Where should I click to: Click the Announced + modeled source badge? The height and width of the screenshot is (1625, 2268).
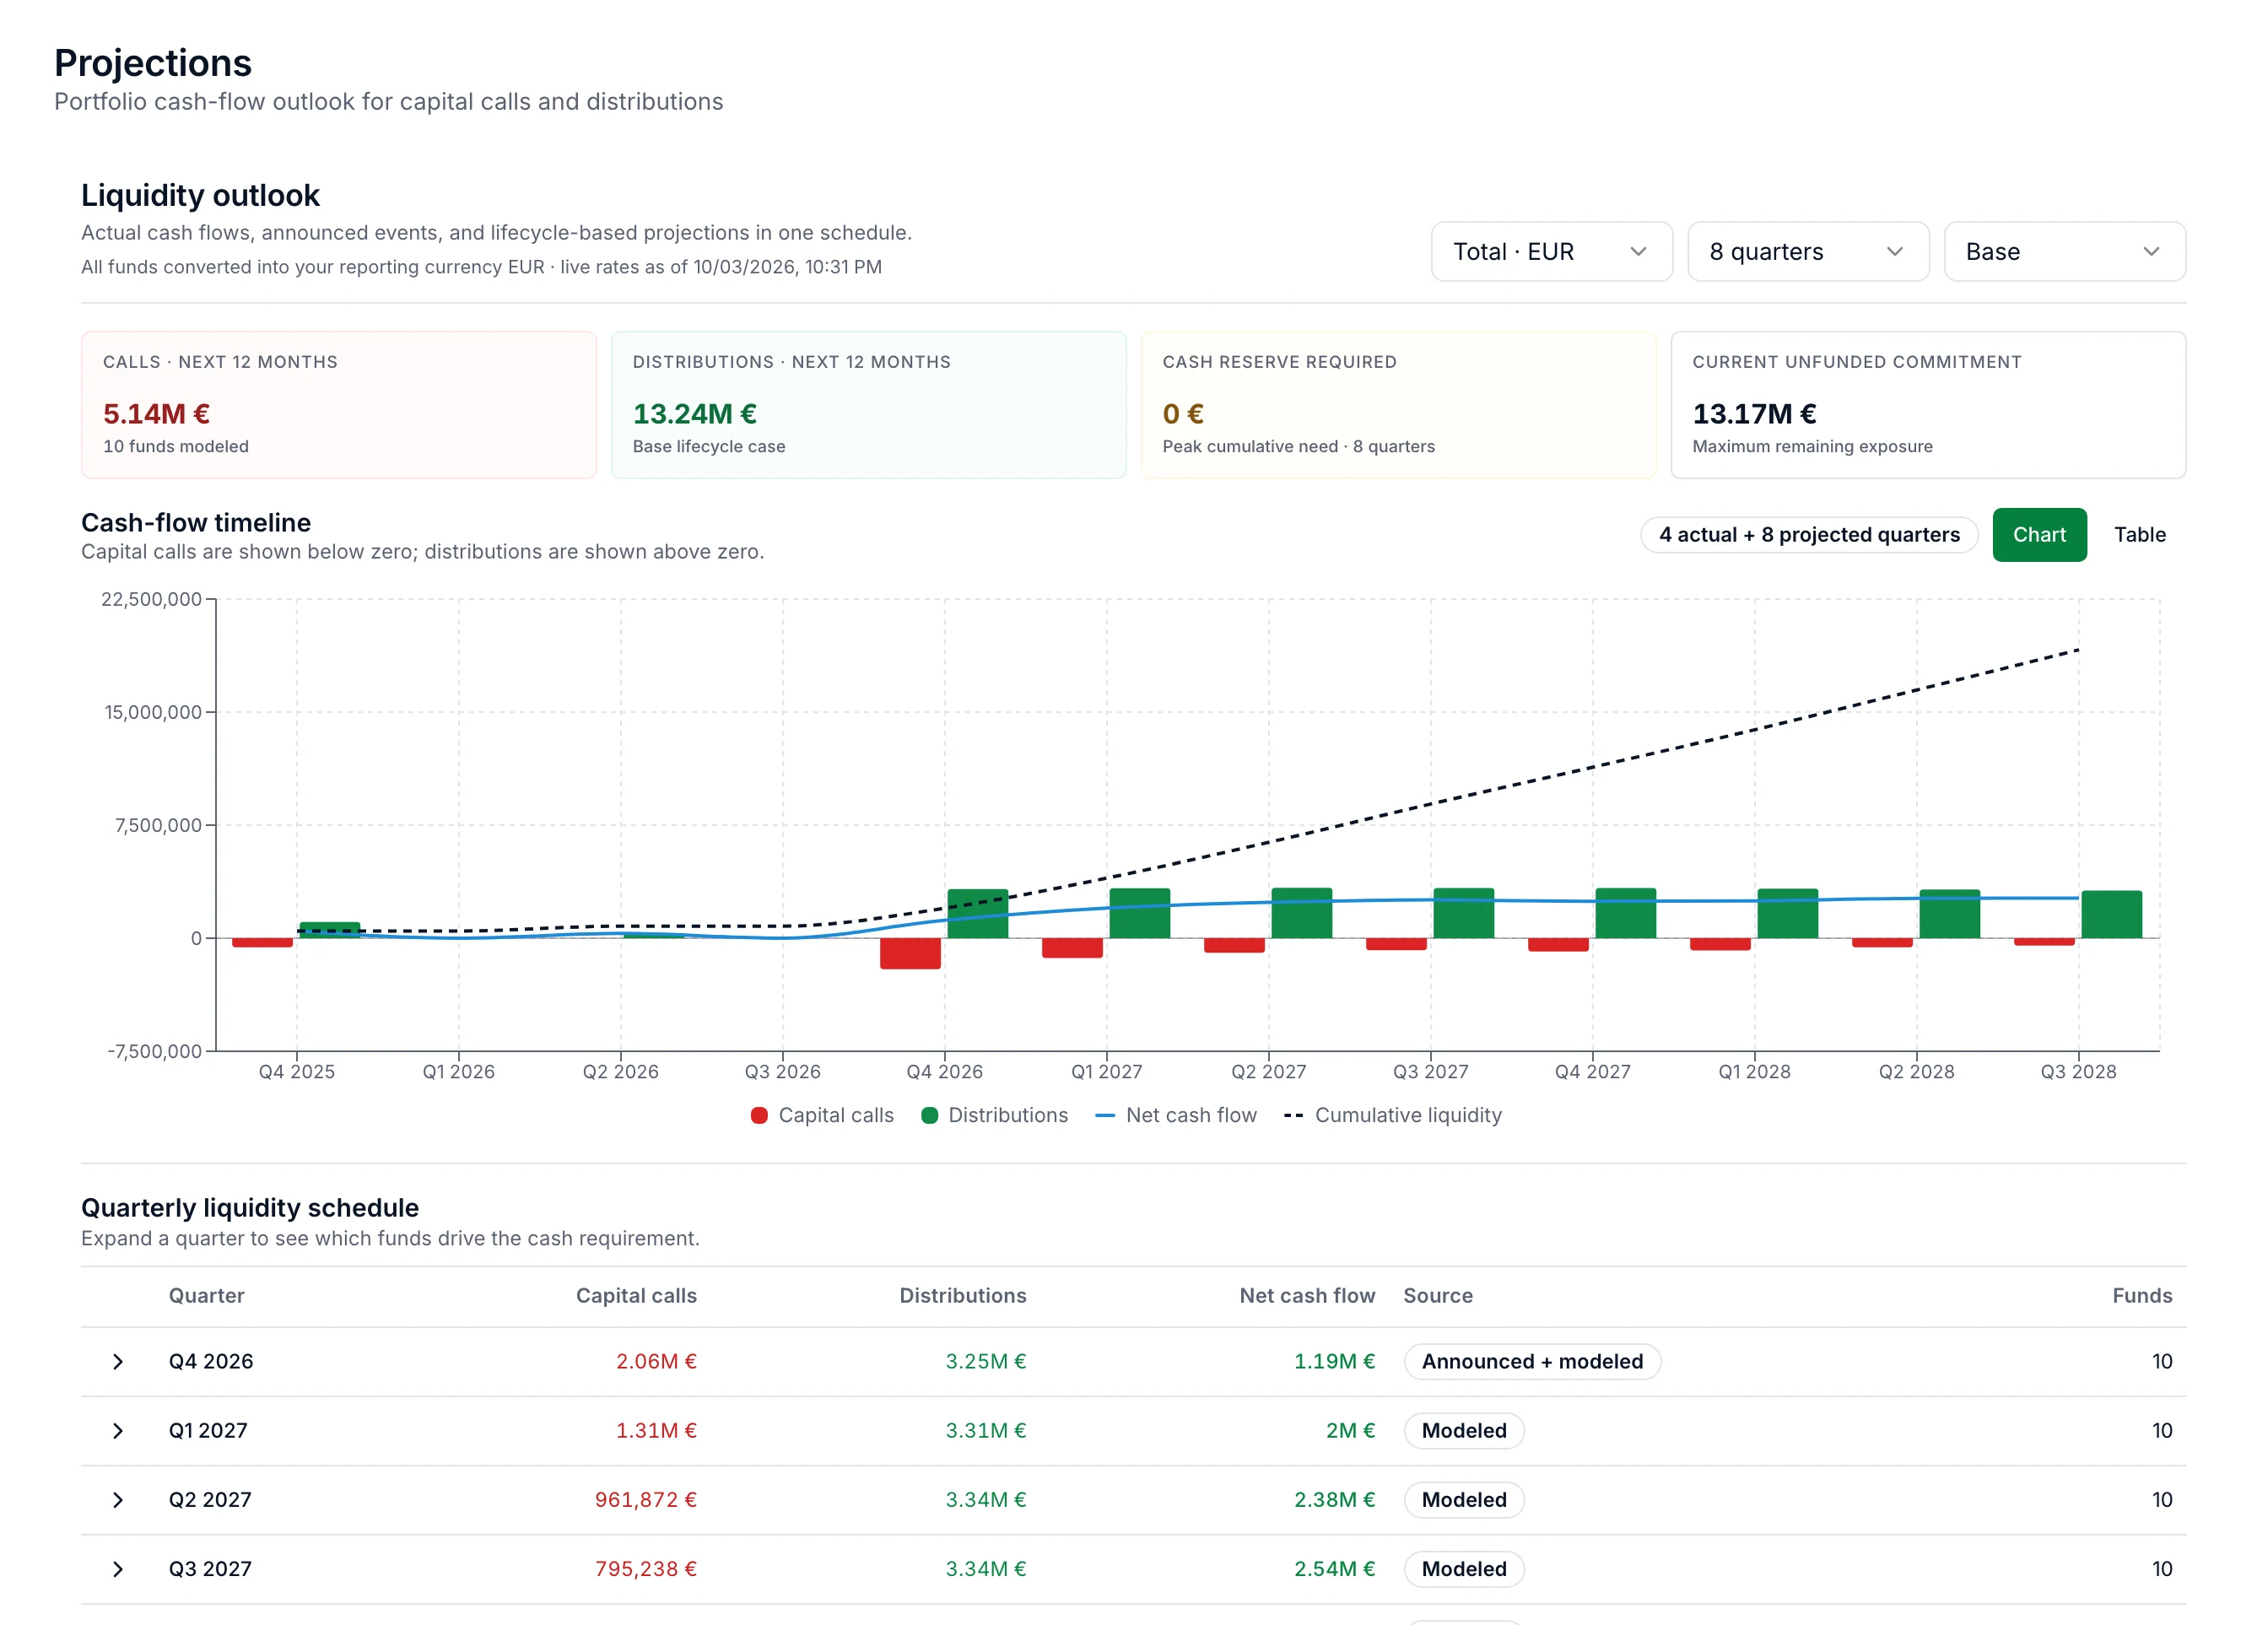click(x=1532, y=1362)
